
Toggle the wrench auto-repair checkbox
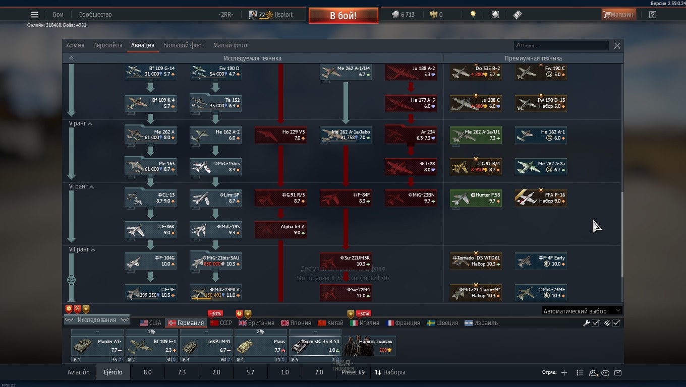[596, 323]
